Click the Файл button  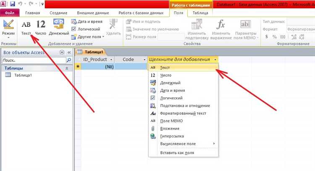click(9, 13)
